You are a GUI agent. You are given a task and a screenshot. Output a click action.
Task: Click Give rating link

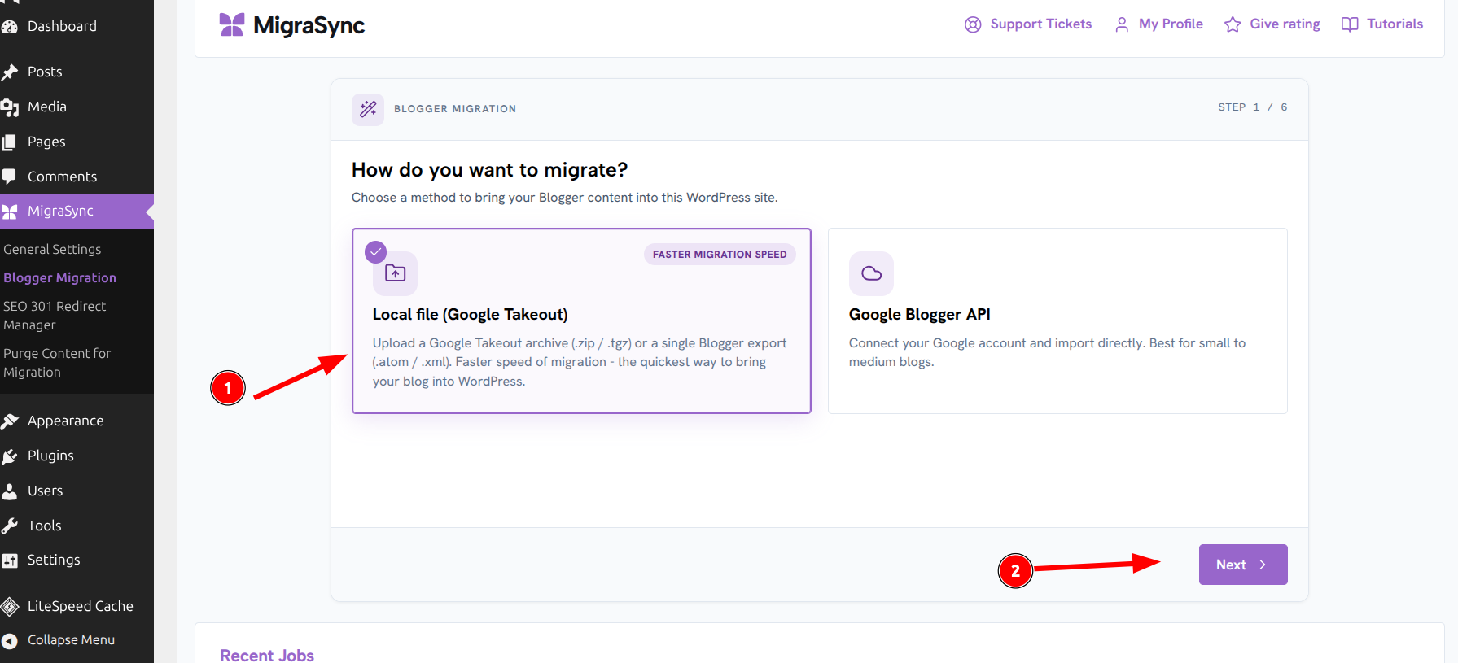click(x=1272, y=24)
